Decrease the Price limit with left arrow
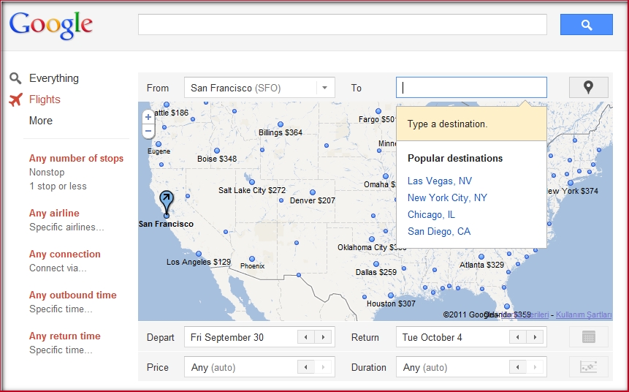The height and width of the screenshot is (392, 629). (306, 367)
